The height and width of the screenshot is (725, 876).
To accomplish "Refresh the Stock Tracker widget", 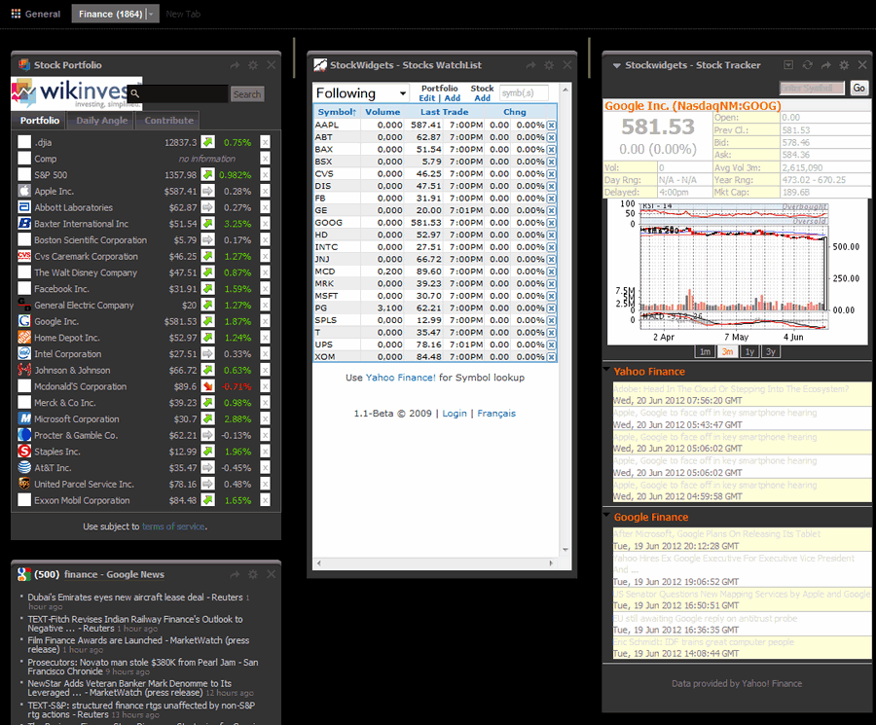I will 807,65.
